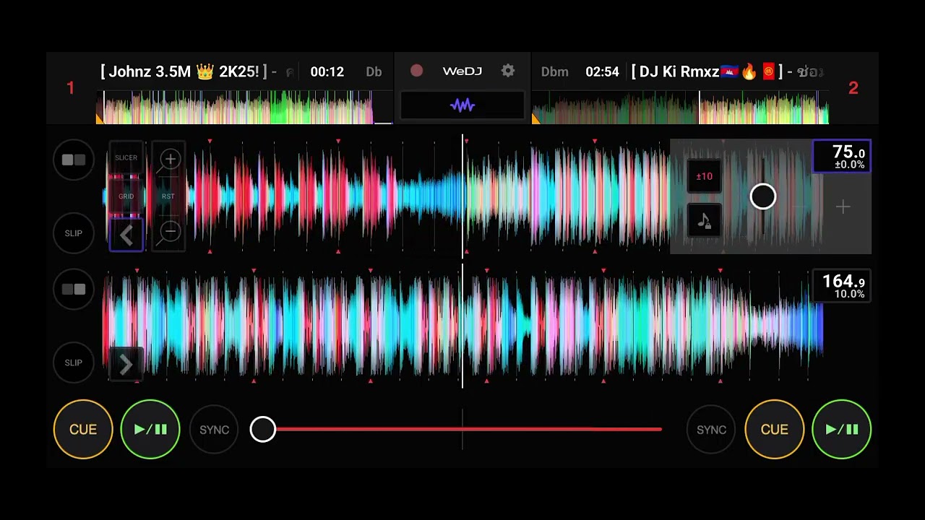Screen dimensions: 925x520
Task: Tap deck 2 key Dbm label
Action: tap(554, 71)
